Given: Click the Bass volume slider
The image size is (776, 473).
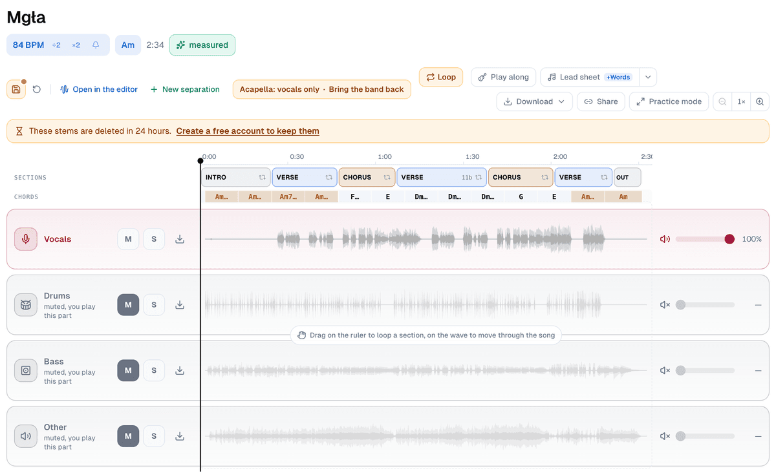Looking at the screenshot, I should point(705,370).
